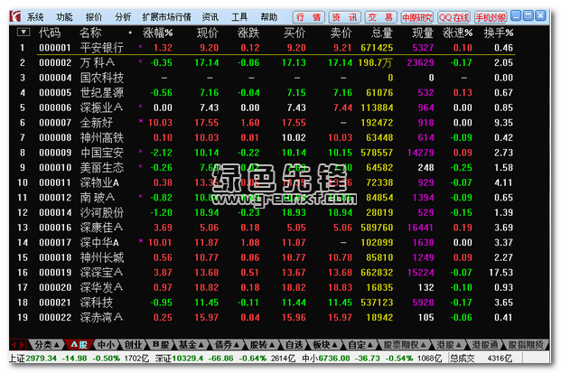Select stock 深康佳A row
This screenshot has width=561, height=373.
[x=265, y=228]
